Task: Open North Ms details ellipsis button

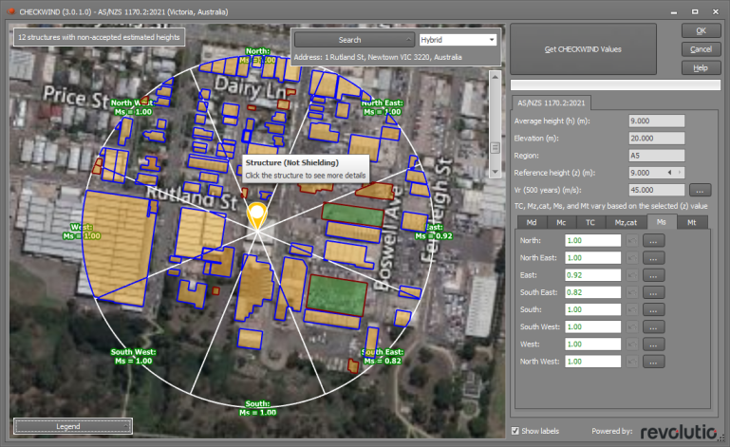Action: [653, 241]
